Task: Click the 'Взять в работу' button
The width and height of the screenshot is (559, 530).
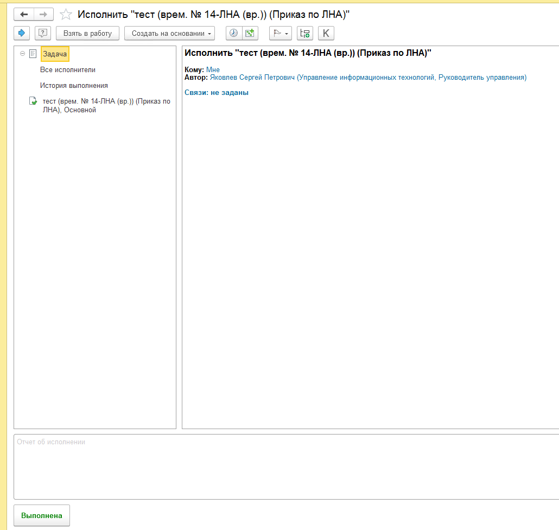Action: (x=87, y=33)
